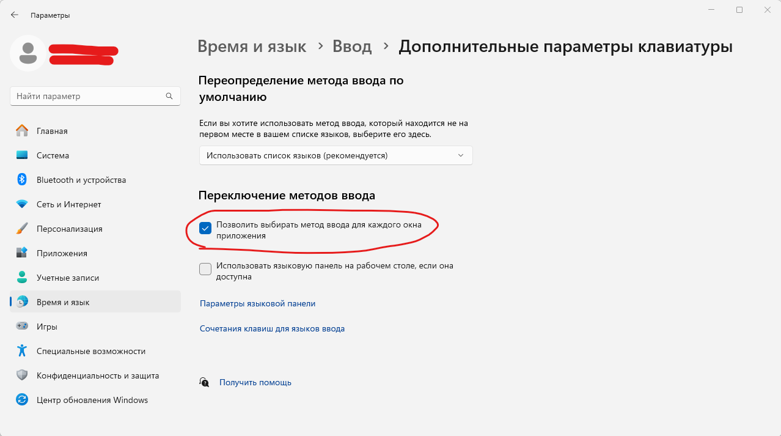Select the Сеть и Интернет Wi-Fi icon
Screen dimensions: 781x436
coord(22,204)
